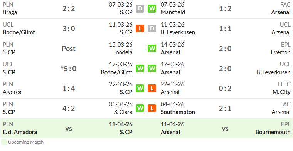Click the green W badge for Alverca match
Screen dimensions: 293x151
[x=140, y=88]
